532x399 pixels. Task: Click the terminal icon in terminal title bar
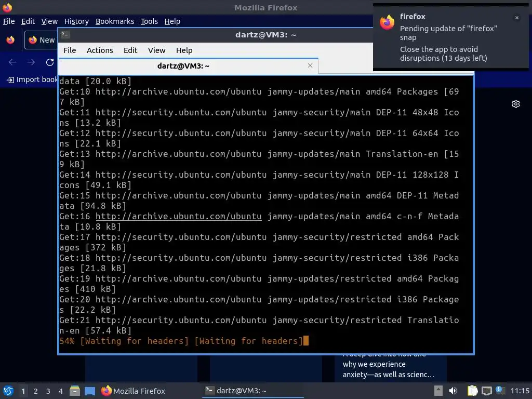(x=65, y=34)
